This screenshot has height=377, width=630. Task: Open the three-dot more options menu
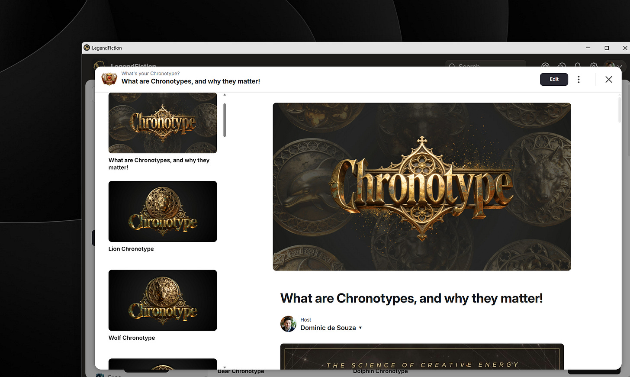pyautogui.click(x=579, y=79)
